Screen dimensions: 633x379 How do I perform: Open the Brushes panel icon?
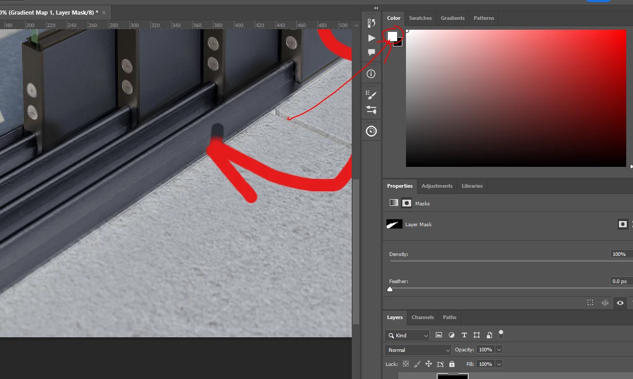click(372, 95)
